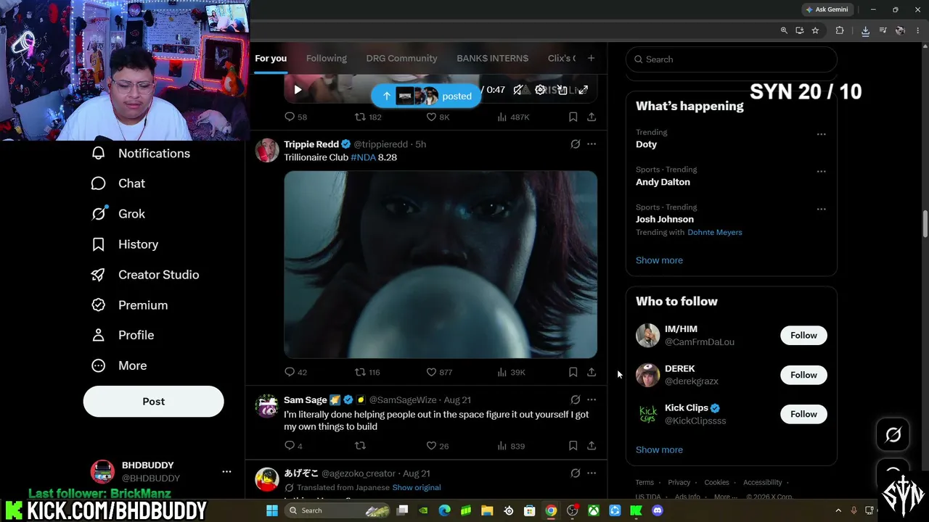Bookmark the post with 487K views
The image size is (929, 522).
pyautogui.click(x=573, y=117)
